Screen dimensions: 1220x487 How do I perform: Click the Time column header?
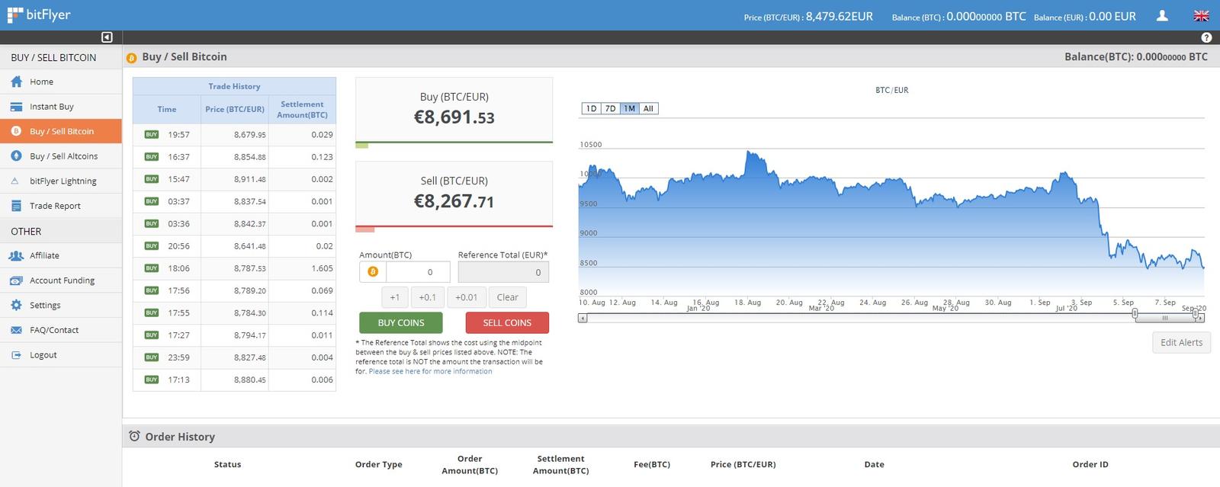pos(167,109)
